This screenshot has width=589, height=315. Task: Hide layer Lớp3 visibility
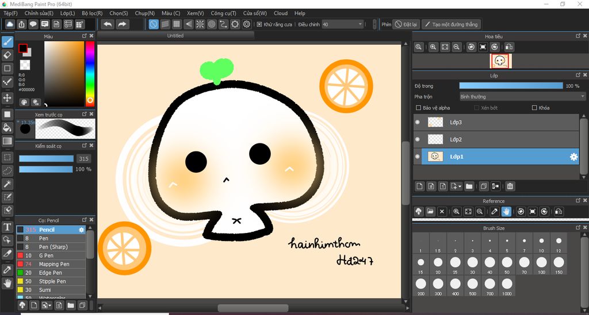tap(418, 122)
